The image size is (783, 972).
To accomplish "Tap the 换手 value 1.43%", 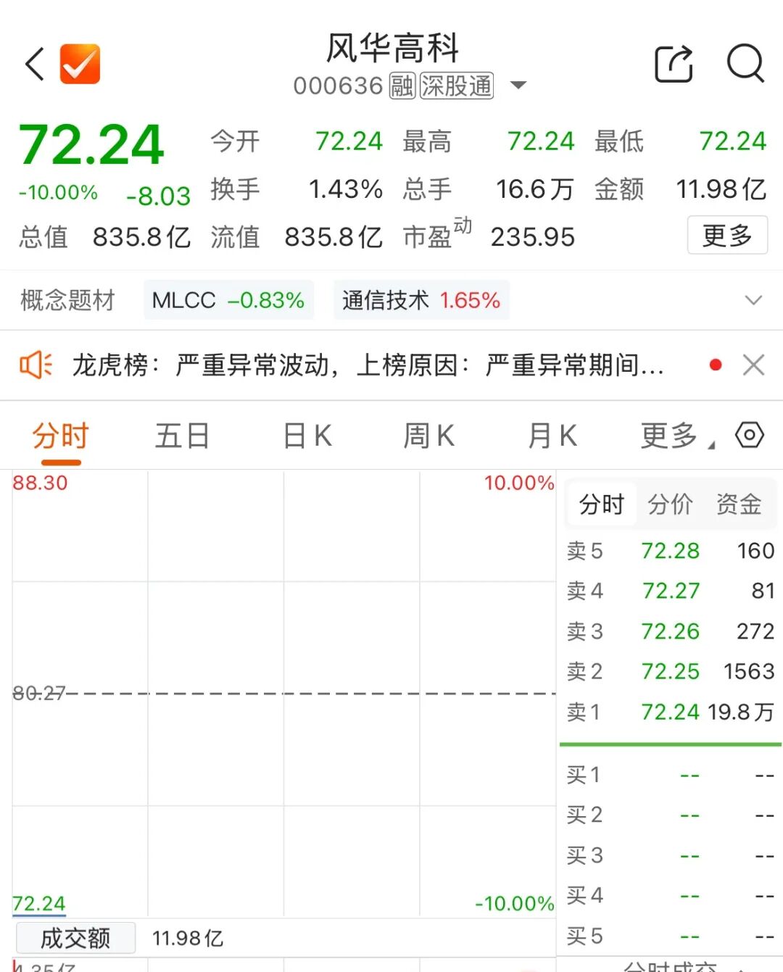I will click(346, 189).
